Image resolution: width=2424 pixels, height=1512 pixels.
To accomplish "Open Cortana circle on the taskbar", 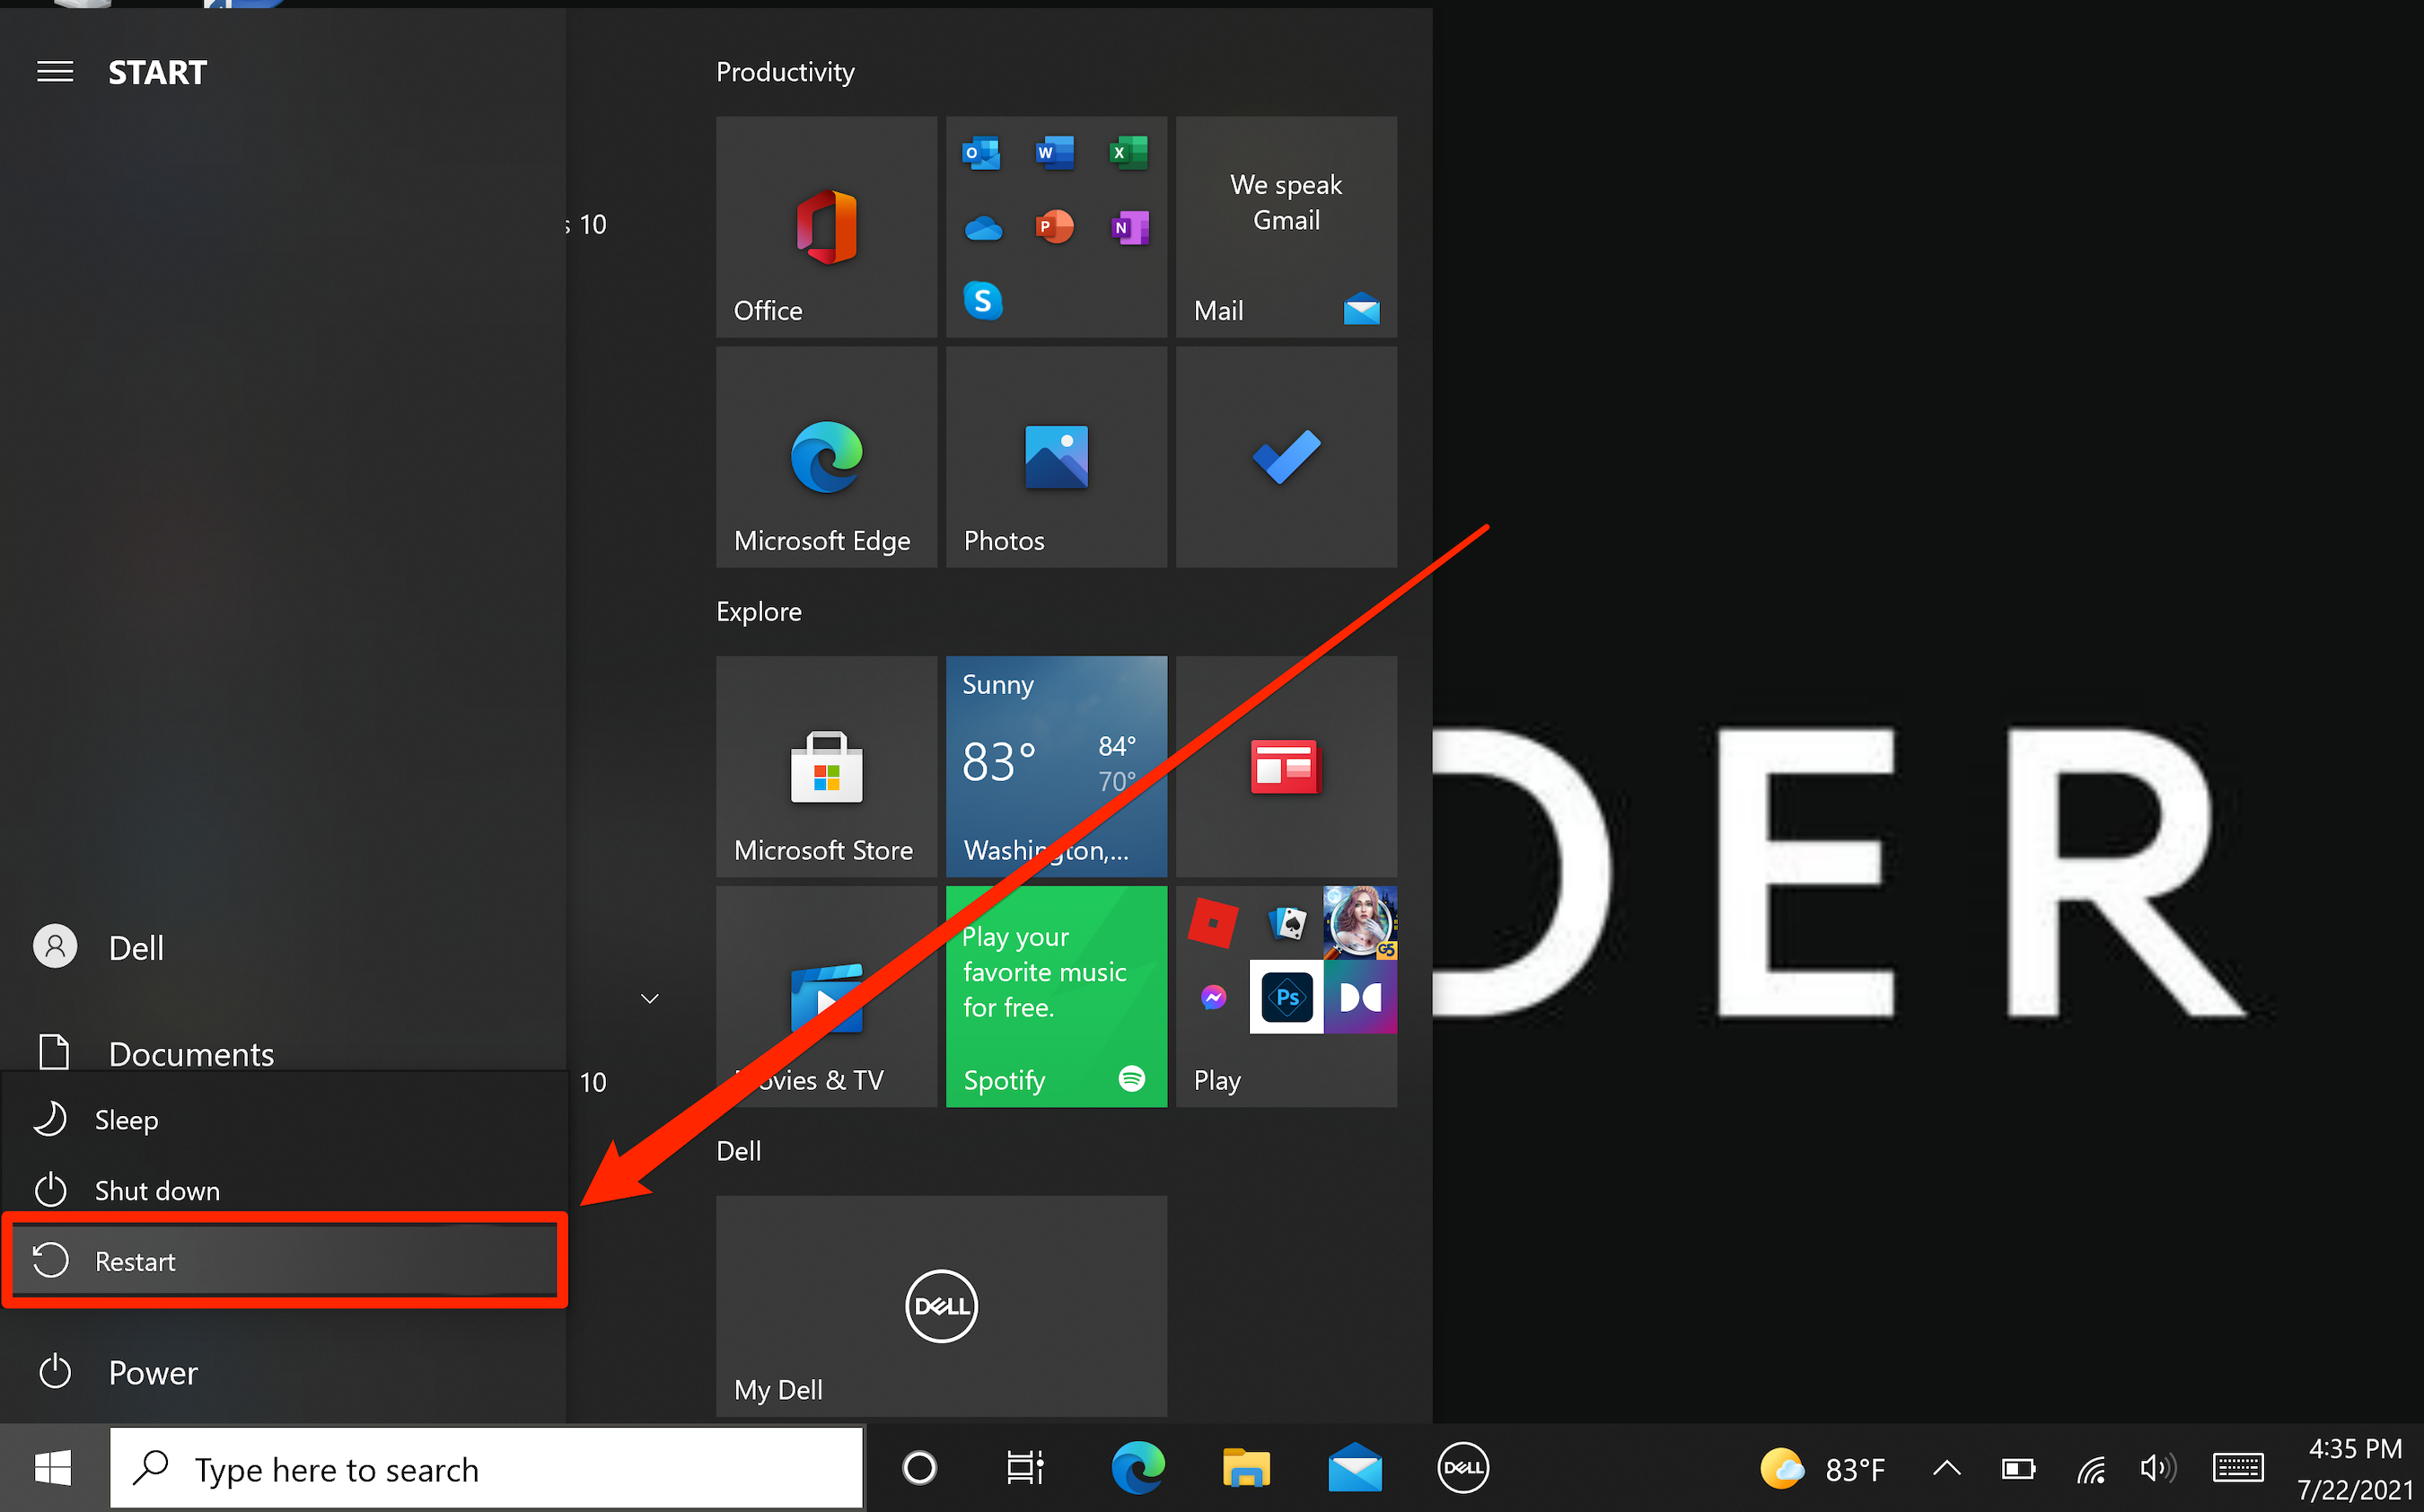I will click(918, 1468).
